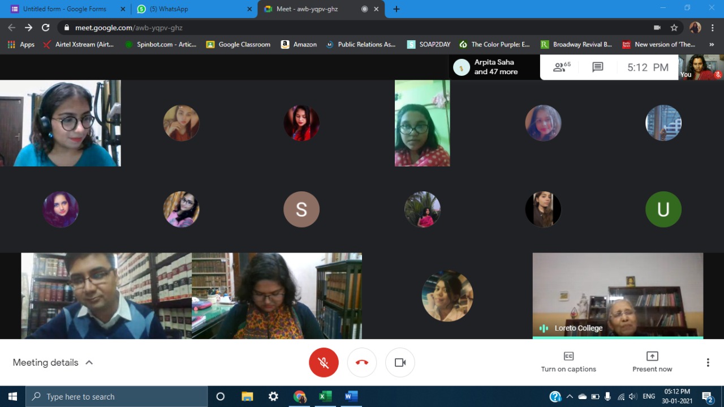724x407 pixels.
Task: Expand Meeting details panel
Action: [x=53, y=362]
